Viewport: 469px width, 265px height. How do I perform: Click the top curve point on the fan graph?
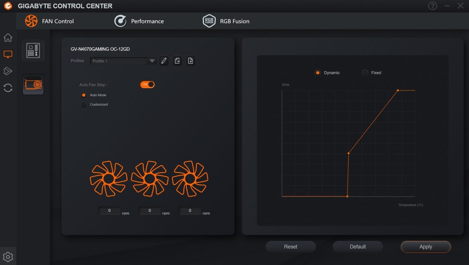coord(398,90)
